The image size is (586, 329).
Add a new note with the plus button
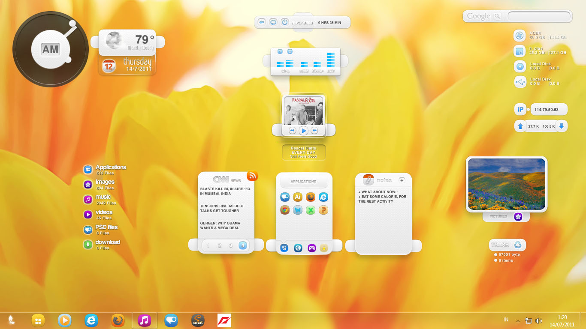[402, 179]
